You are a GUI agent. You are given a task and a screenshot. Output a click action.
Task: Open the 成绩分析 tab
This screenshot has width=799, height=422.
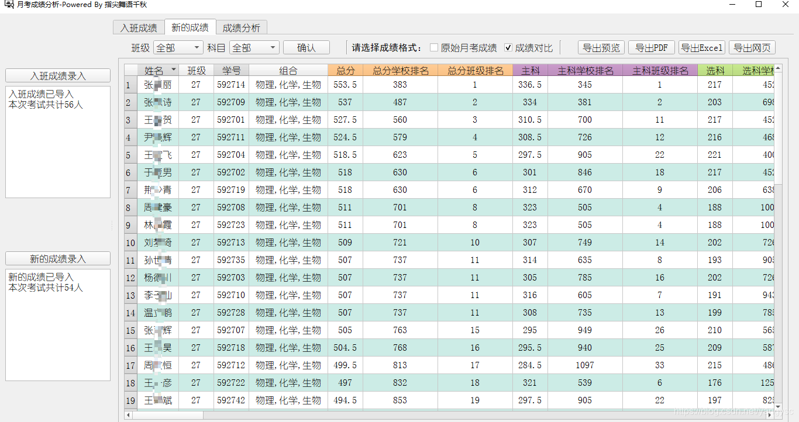coord(242,27)
